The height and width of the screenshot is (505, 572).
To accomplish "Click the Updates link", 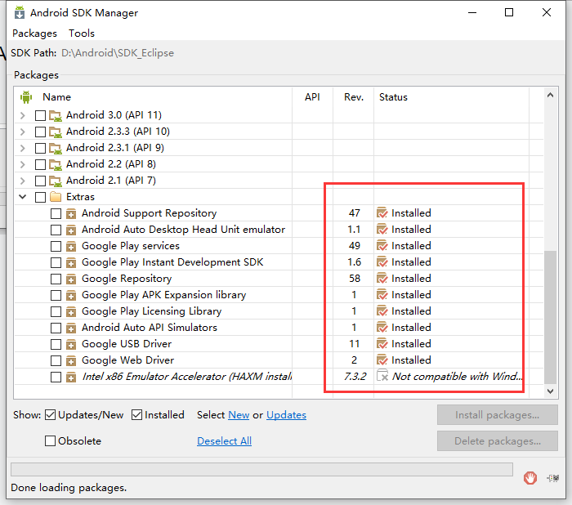I will tap(286, 415).
